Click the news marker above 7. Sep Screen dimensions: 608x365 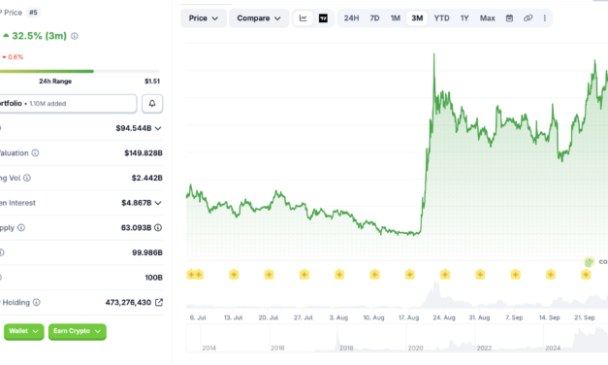point(515,275)
